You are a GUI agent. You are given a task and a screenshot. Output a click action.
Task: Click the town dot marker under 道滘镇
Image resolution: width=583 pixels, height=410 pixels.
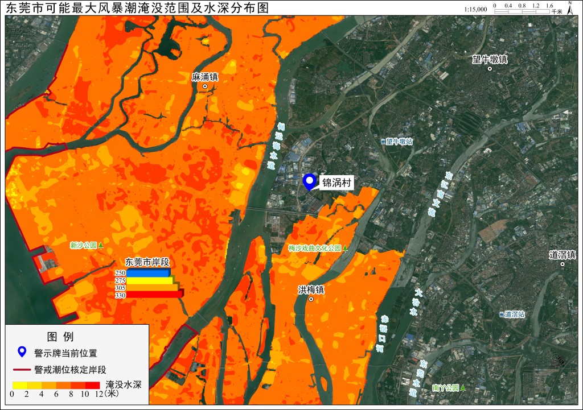[563, 264]
